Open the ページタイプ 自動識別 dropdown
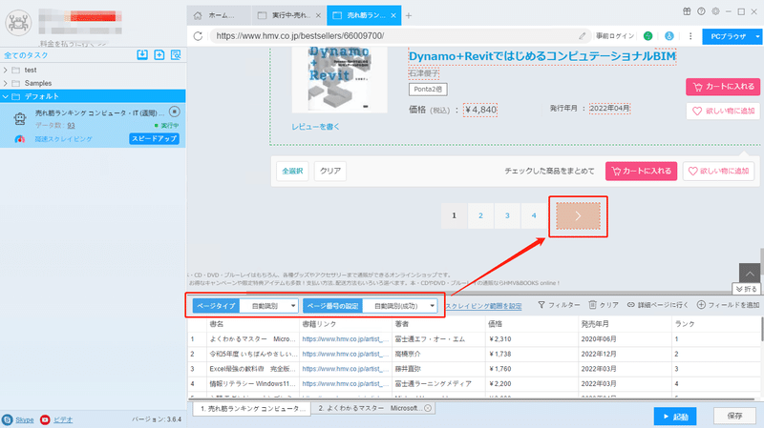This screenshot has height=428, width=764. [x=268, y=306]
